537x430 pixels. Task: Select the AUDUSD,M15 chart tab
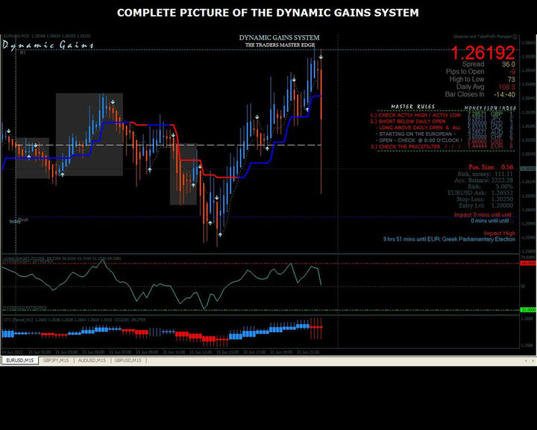coord(92,361)
